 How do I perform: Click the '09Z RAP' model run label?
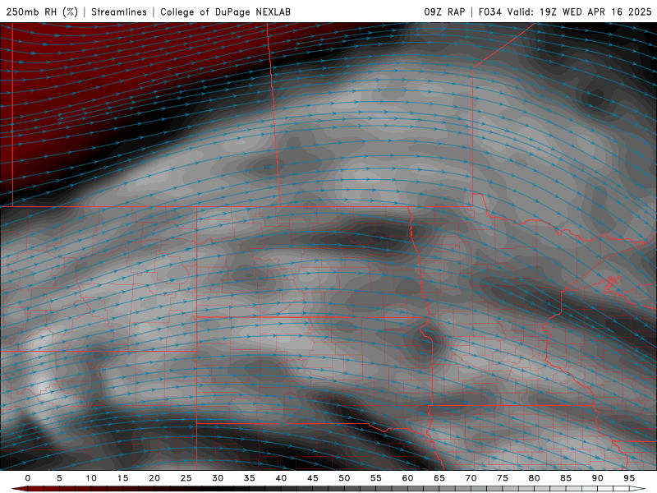(444, 12)
